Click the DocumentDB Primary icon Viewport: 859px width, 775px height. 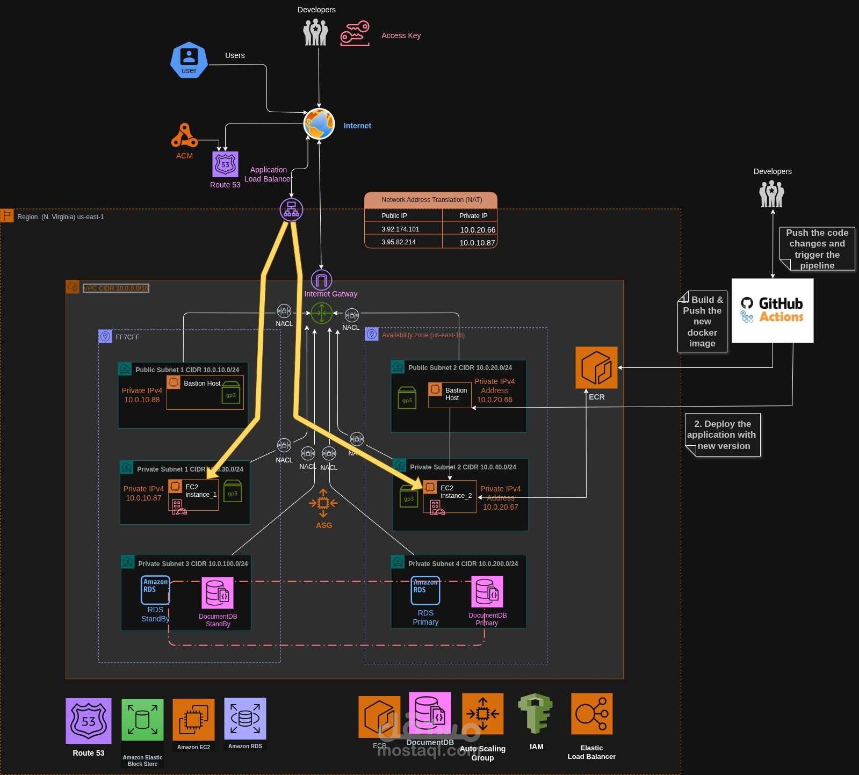(487, 592)
